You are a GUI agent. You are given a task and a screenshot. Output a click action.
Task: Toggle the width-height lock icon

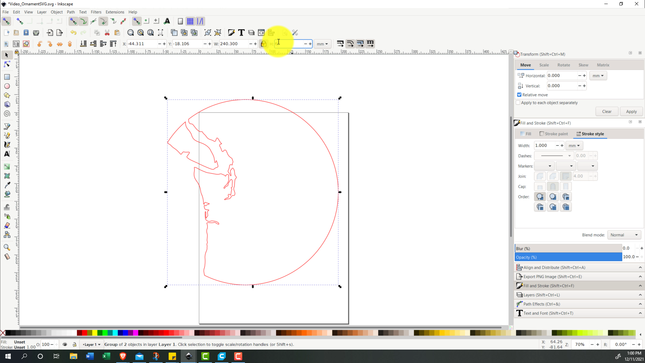point(264,44)
